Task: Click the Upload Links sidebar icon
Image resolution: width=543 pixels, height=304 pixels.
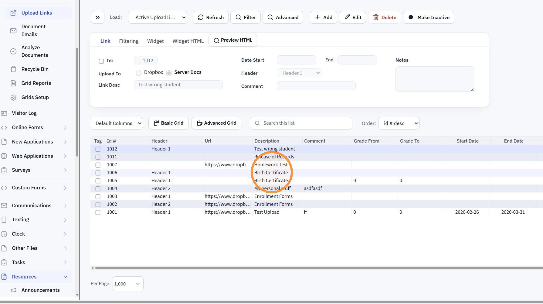Action: click(x=13, y=13)
